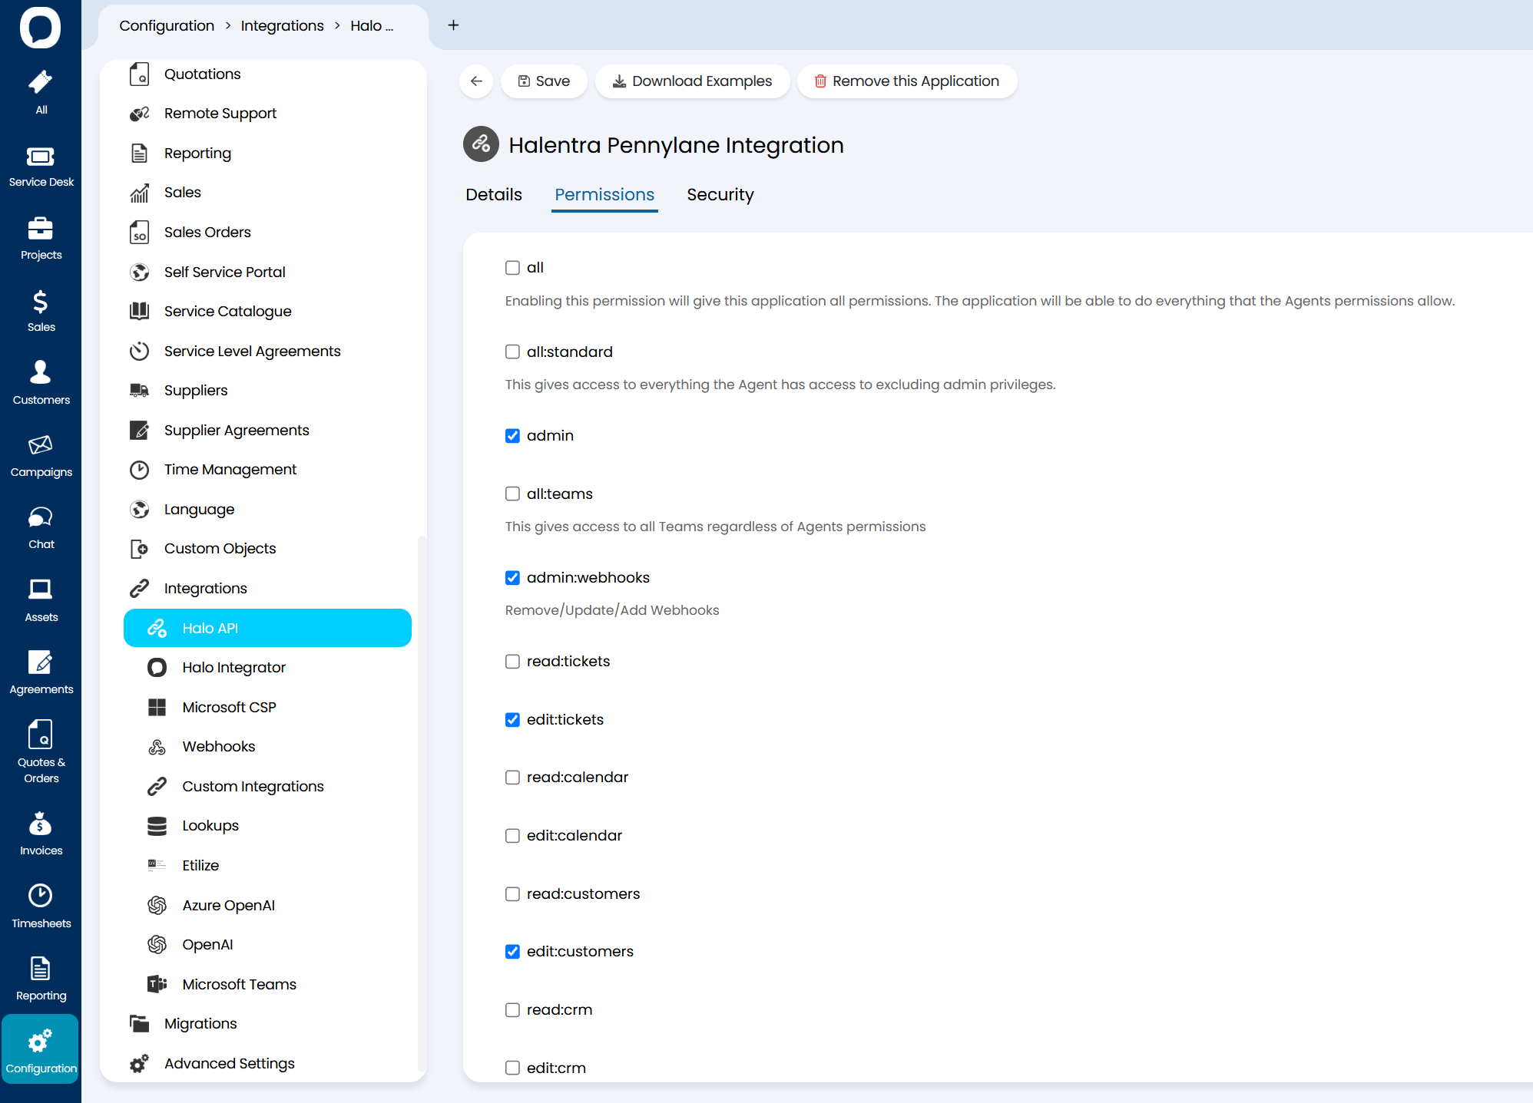
Task: Save the application settings
Action: pyautogui.click(x=544, y=81)
